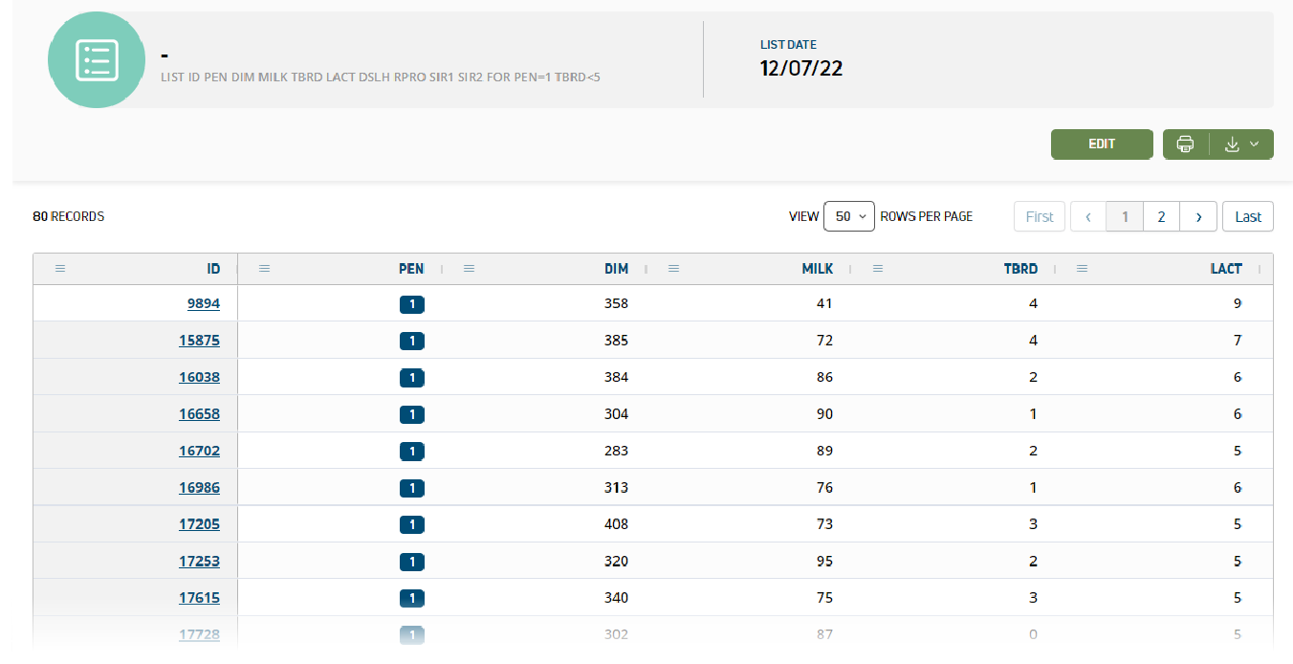This screenshot has width=1293, height=664.
Task: Open animal record 9894
Action: [203, 304]
